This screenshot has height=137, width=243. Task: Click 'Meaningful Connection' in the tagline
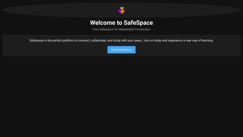pyautogui.click(x=135, y=29)
